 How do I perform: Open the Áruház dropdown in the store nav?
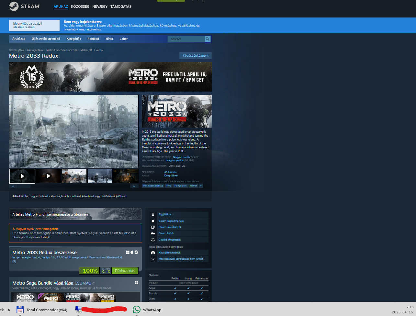tap(19, 39)
